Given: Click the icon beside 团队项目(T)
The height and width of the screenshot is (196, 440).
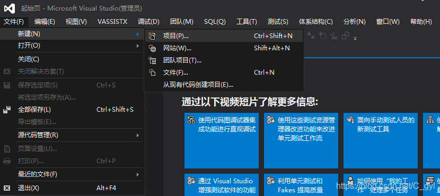Looking at the screenshot, I should pos(152,60).
